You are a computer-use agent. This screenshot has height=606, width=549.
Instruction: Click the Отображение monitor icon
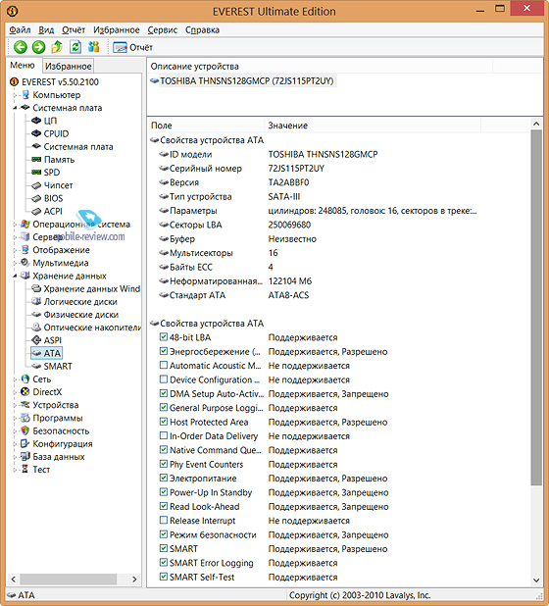tap(25, 250)
